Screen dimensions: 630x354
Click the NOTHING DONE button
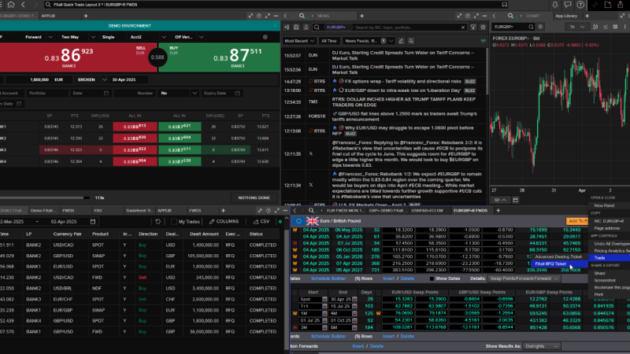click(254, 198)
